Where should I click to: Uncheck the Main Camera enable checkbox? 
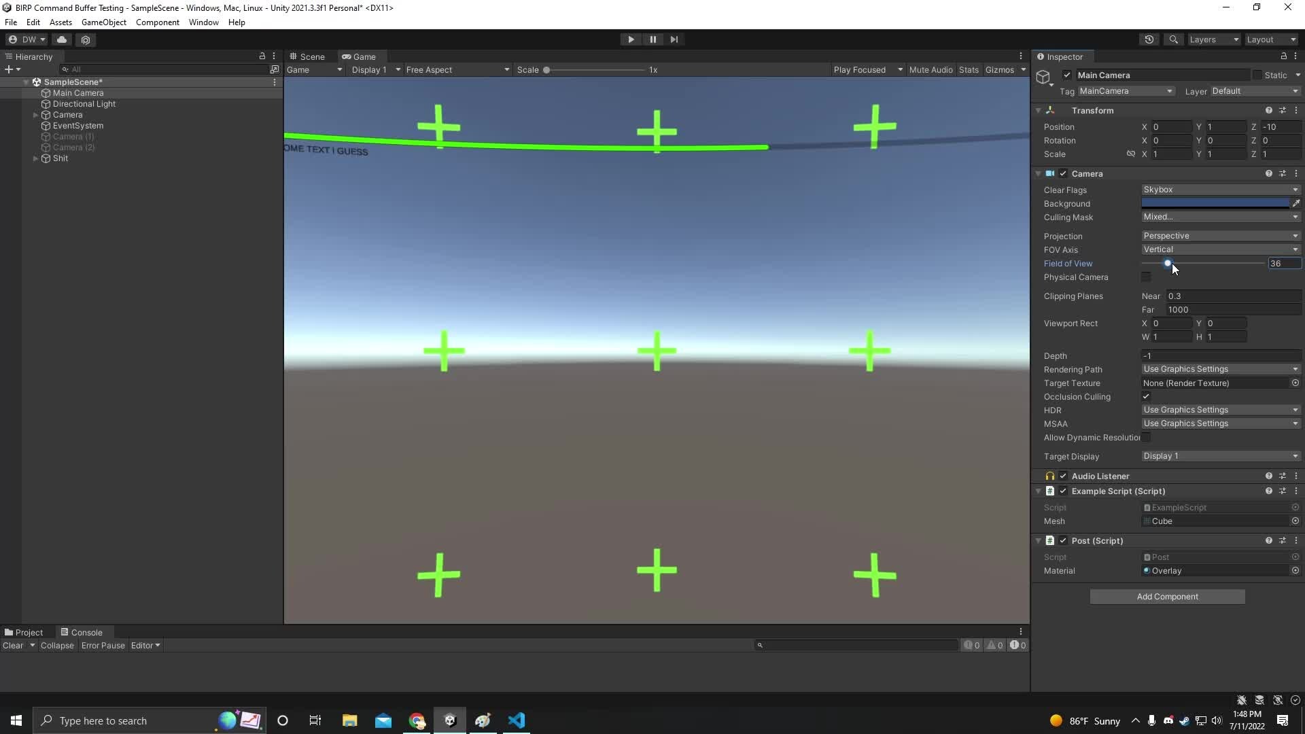(1067, 75)
